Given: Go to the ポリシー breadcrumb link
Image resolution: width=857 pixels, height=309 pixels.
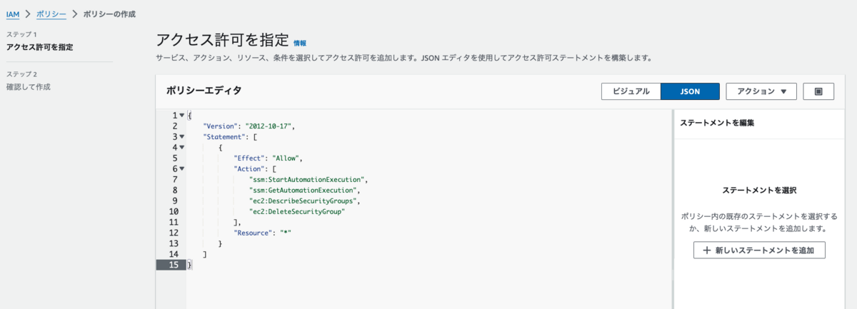Looking at the screenshot, I should coord(51,14).
